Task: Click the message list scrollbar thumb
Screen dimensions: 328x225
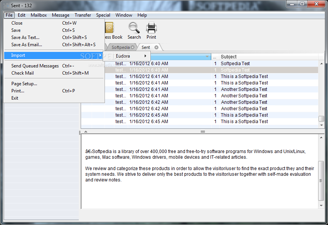Action: pos(322,119)
